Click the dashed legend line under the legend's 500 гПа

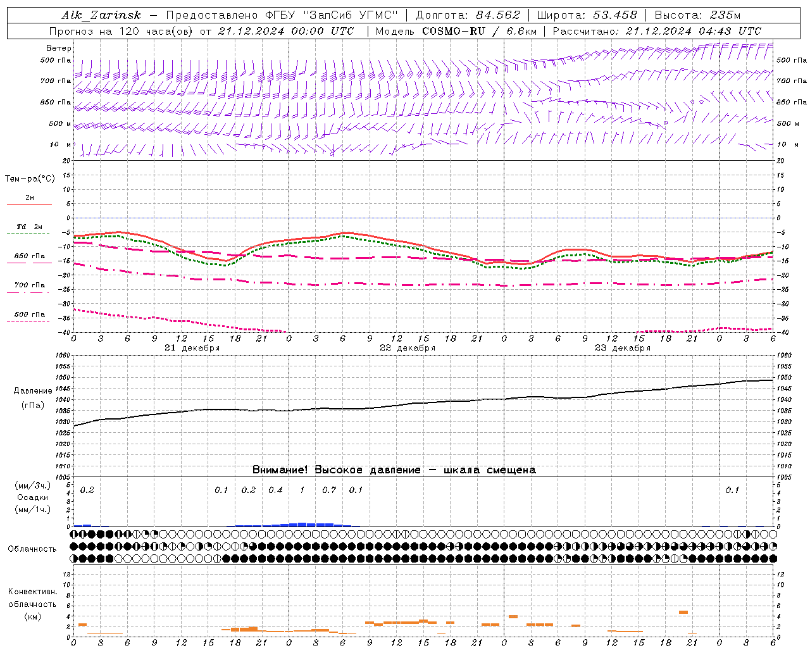pos(28,321)
